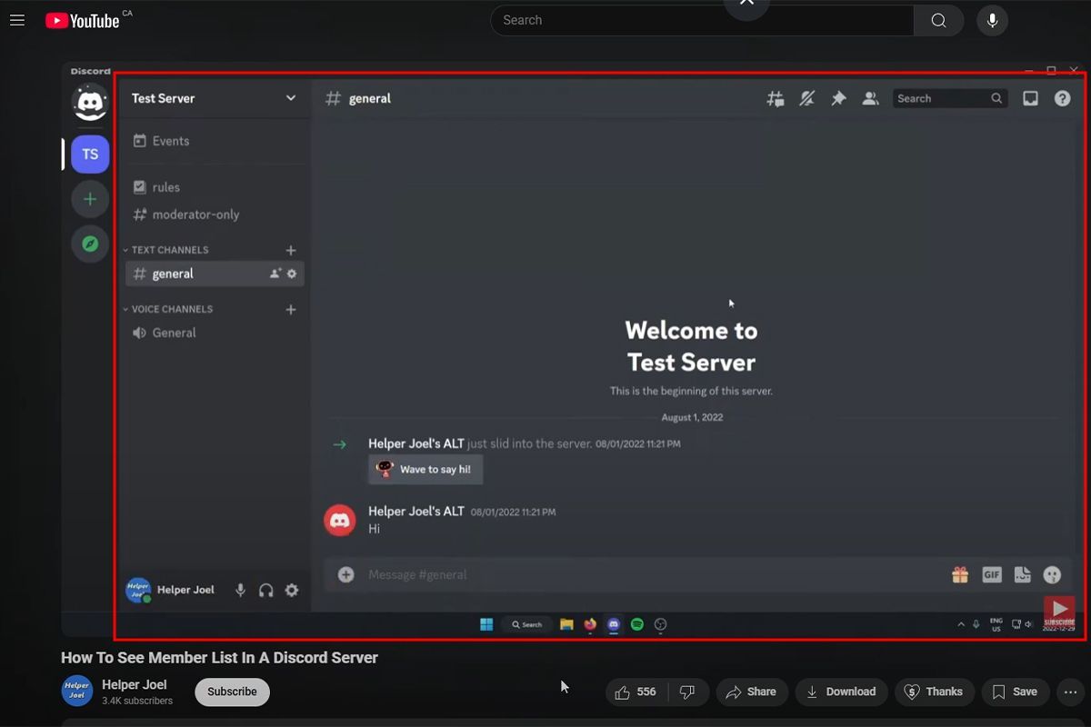Like the video with 556 likes

[x=636, y=692]
